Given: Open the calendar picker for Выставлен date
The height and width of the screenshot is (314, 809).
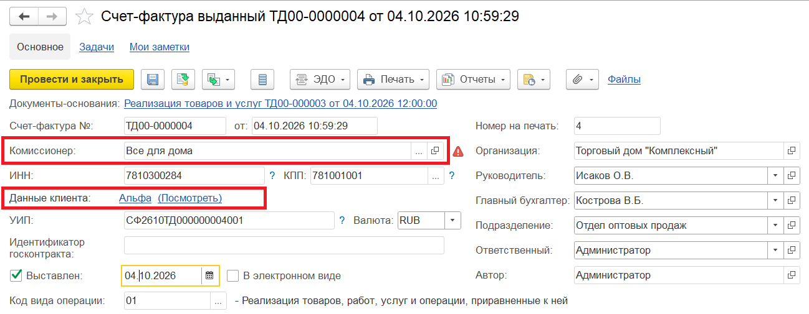Looking at the screenshot, I should [209, 275].
